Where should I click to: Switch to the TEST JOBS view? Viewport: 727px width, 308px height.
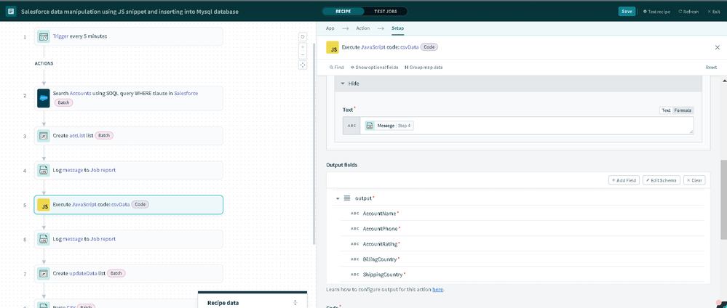coord(386,11)
